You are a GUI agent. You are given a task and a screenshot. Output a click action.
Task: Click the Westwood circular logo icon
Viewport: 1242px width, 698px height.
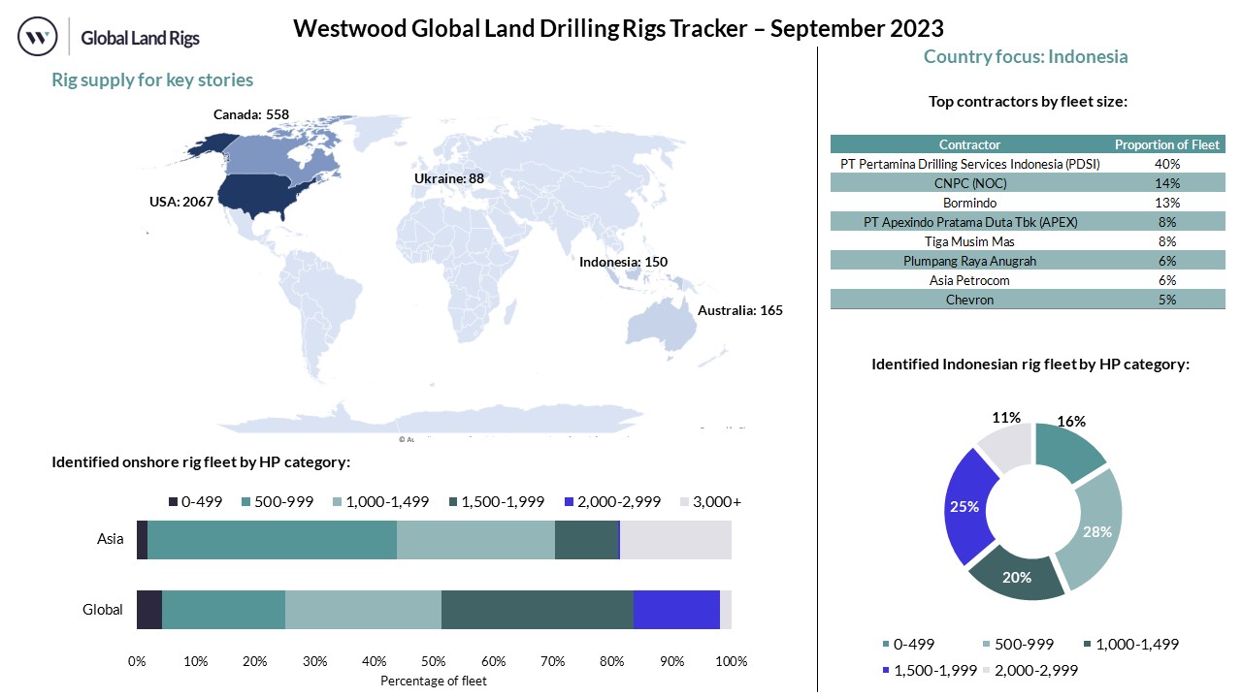[x=38, y=38]
